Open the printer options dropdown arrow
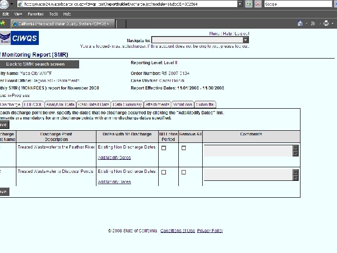The height and width of the screenshot is (253, 337). click(x=332, y=23)
